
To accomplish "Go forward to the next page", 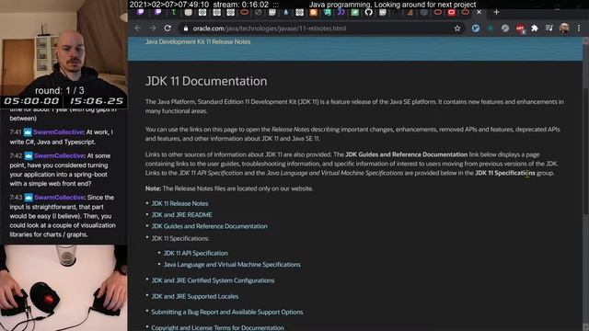I will (x=153, y=29).
